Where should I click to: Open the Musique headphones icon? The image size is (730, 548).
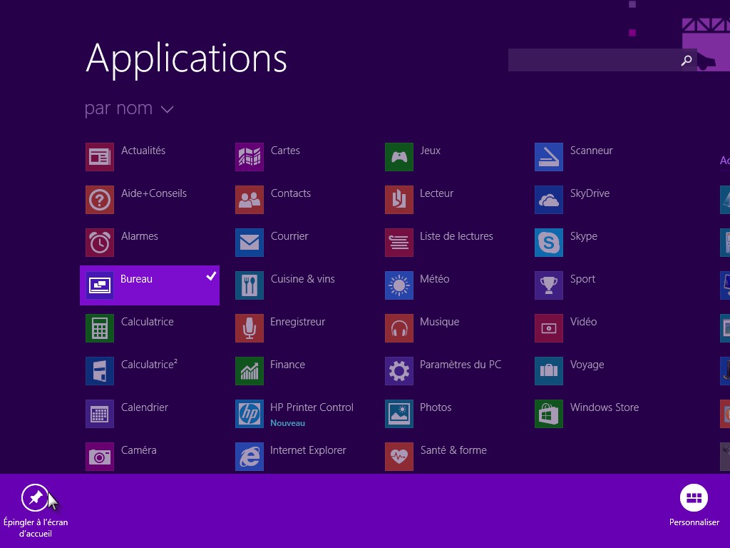399,328
